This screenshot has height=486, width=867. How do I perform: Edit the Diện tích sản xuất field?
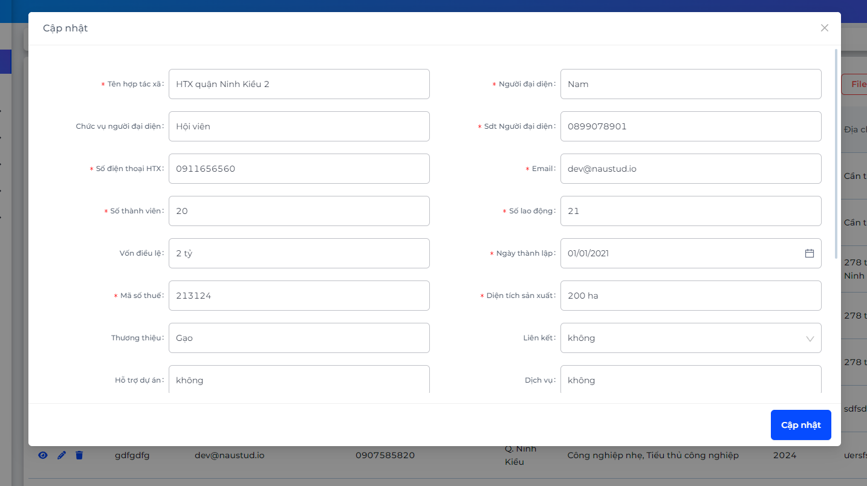click(x=690, y=296)
